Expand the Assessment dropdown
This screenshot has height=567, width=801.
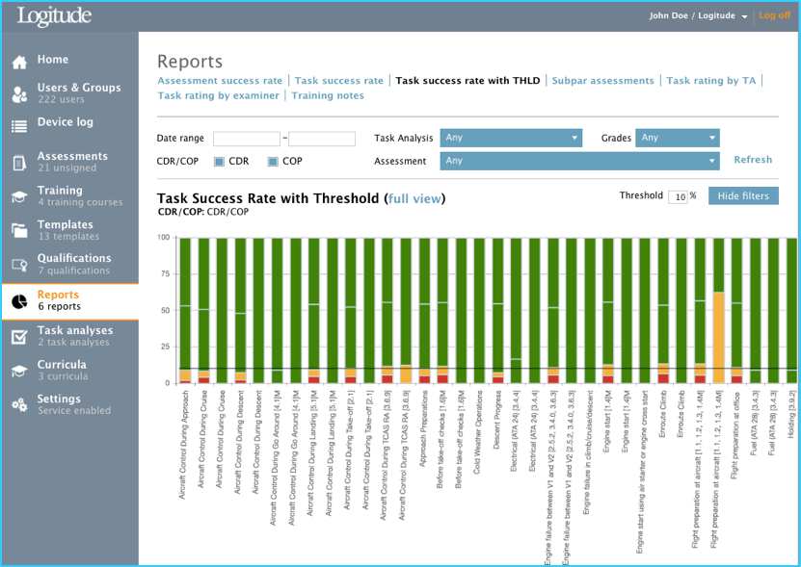click(579, 161)
